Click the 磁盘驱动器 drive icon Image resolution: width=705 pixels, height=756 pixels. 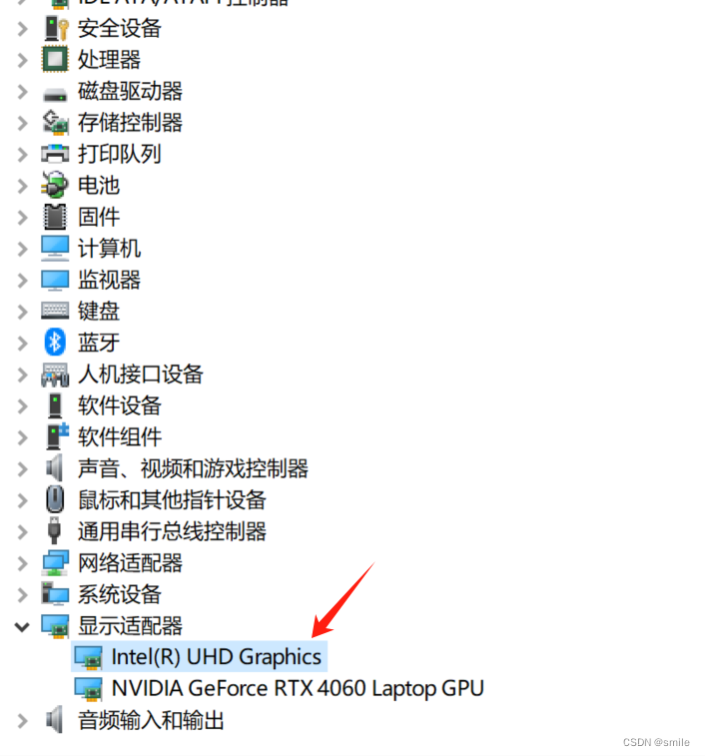[x=55, y=94]
